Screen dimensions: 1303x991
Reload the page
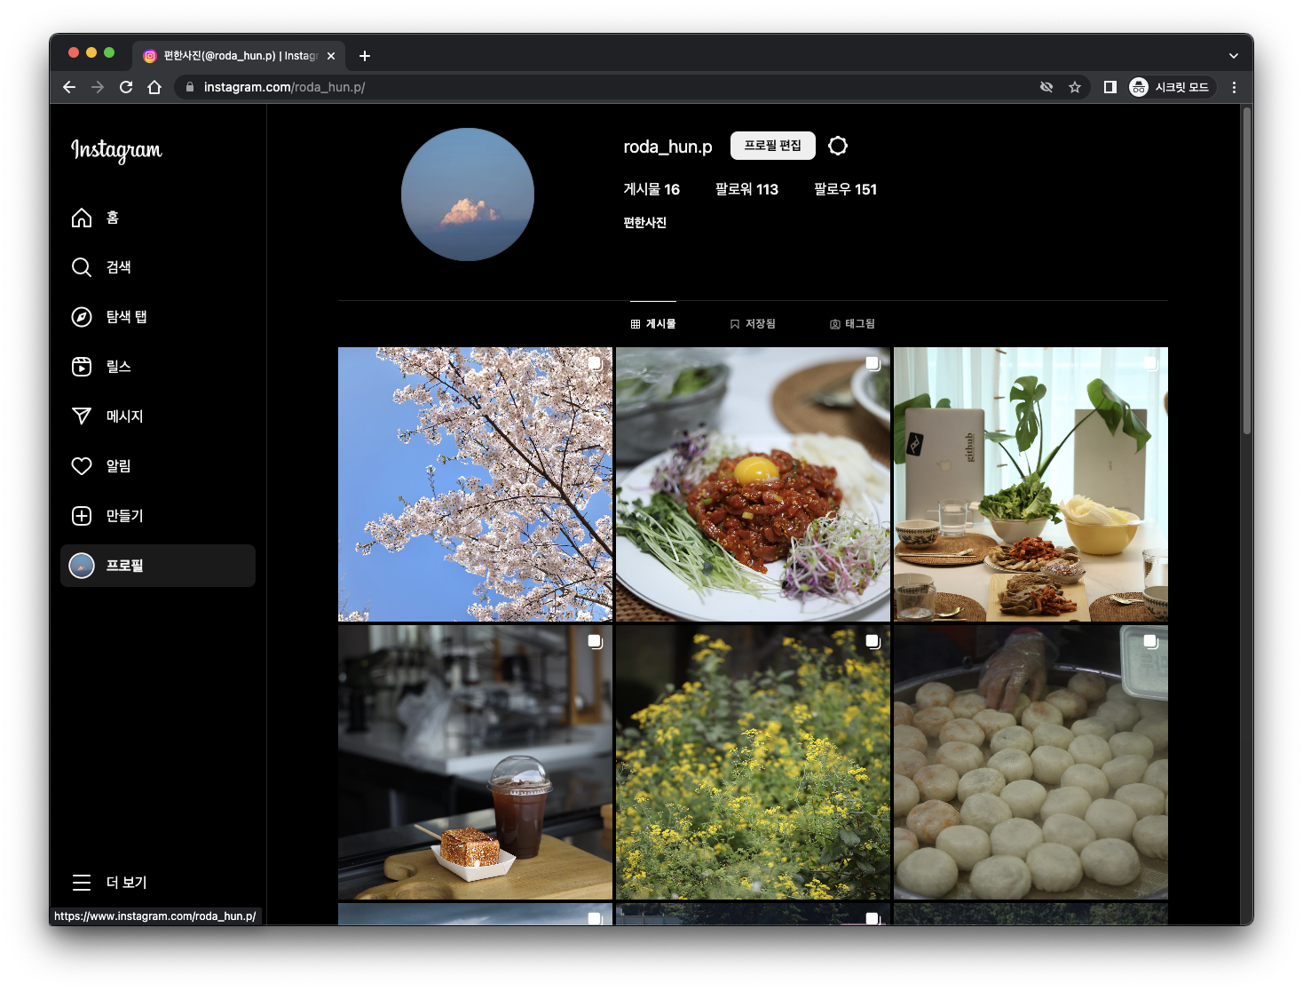click(x=126, y=87)
